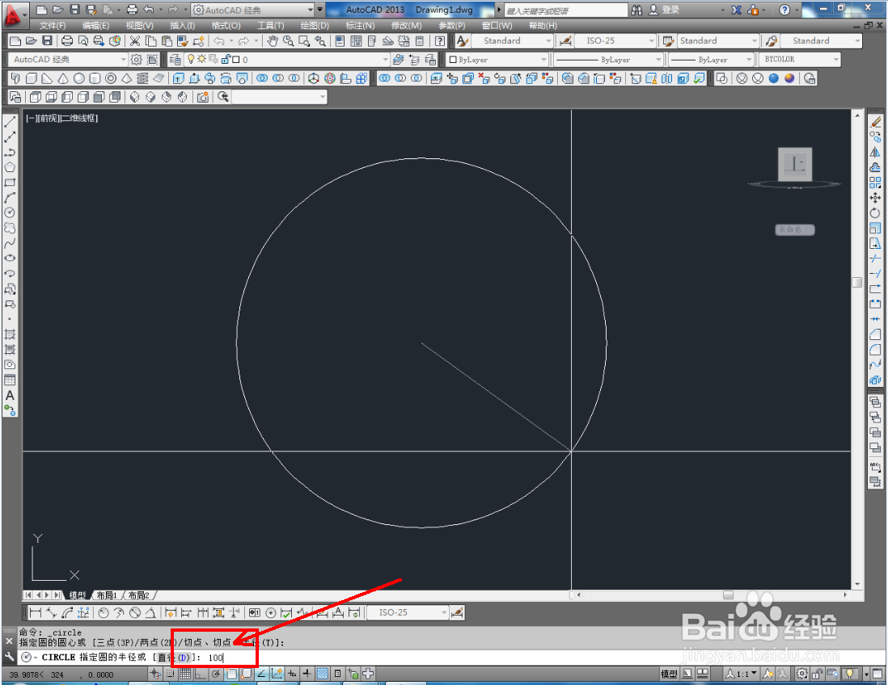This screenshot has width=888, height=685.
Task: Select the Rectangle tool
Action: coord(10,183)
